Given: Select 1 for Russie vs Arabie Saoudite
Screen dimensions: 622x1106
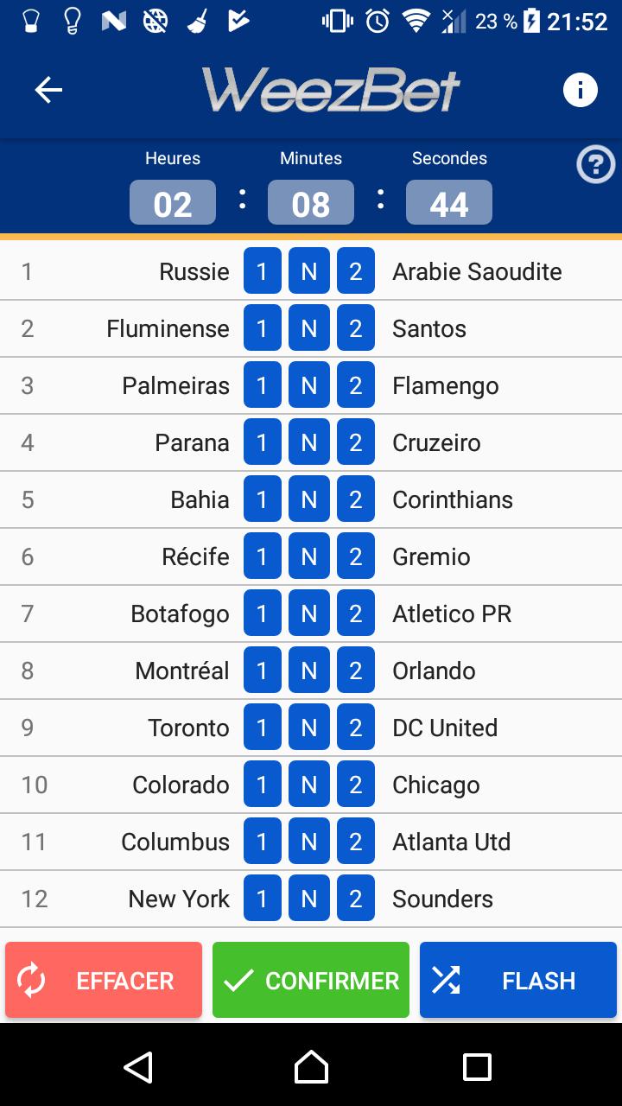Looking at the screenshot, I should (263, 271).
